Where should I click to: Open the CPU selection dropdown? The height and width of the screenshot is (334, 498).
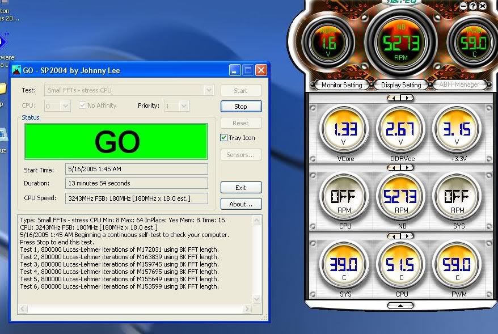click(65, 105)
